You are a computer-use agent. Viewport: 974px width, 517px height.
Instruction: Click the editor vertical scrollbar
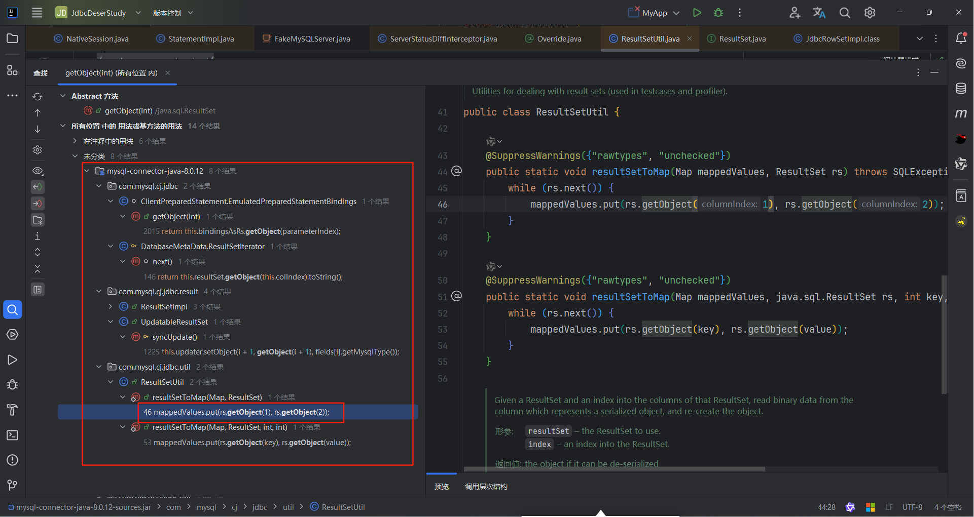[944, 335]
